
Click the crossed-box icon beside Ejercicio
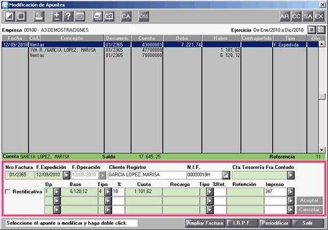[x=321, y=30]
